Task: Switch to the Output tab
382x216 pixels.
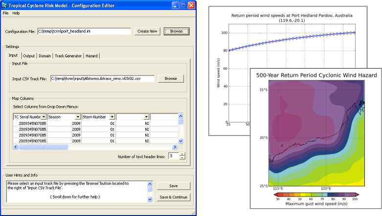Action: point(29,56)
